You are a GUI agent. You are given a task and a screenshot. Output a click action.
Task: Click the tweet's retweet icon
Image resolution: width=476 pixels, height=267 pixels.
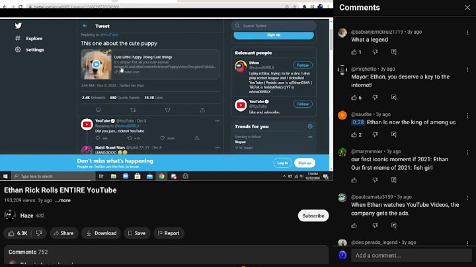[133, 110]
